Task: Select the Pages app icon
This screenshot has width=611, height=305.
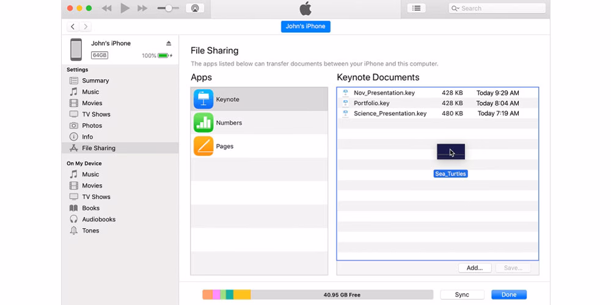Action: click(203, 146)
